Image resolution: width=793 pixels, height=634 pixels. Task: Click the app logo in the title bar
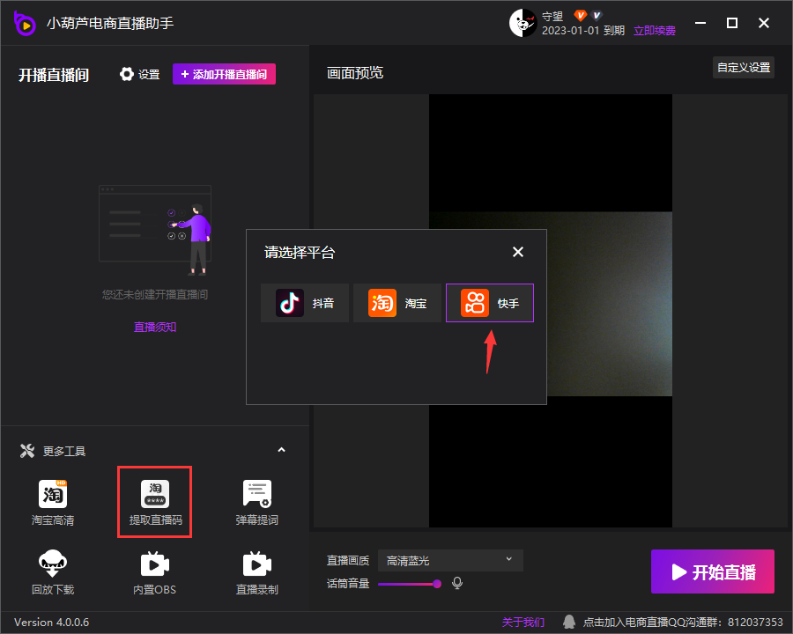[x=25, y=23]
